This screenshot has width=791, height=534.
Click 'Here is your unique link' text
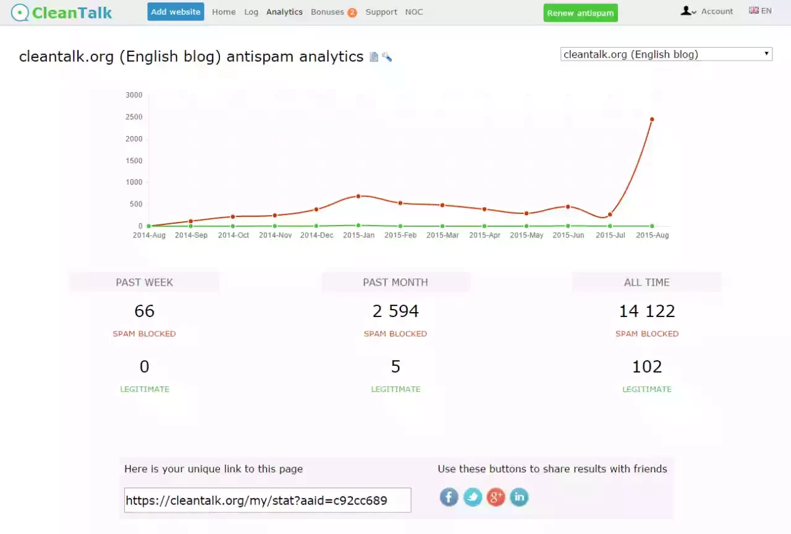(x=214, y=469)
